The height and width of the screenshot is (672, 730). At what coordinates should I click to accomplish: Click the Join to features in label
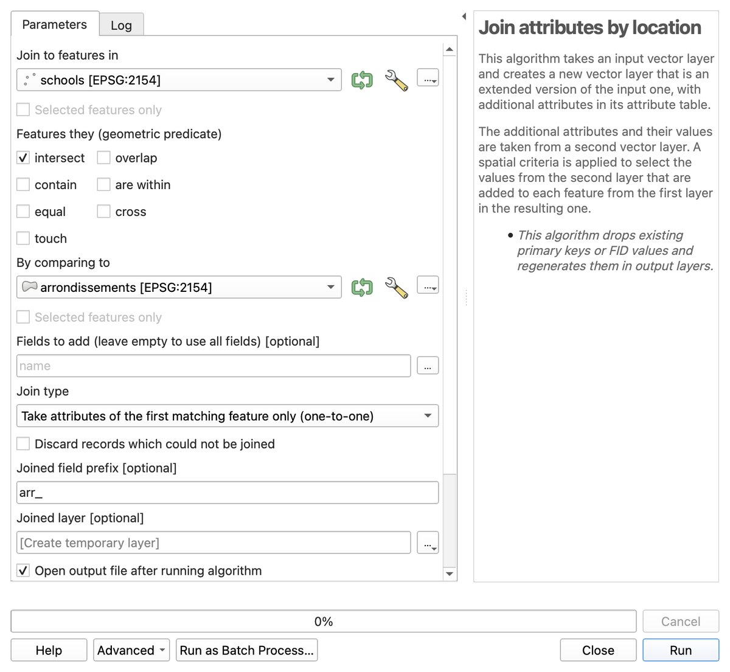[x=68, y=55]
